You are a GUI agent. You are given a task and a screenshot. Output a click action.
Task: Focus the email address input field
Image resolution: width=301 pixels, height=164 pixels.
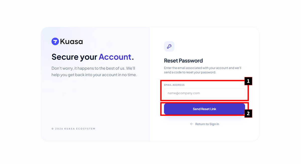(x=204, y=93)
